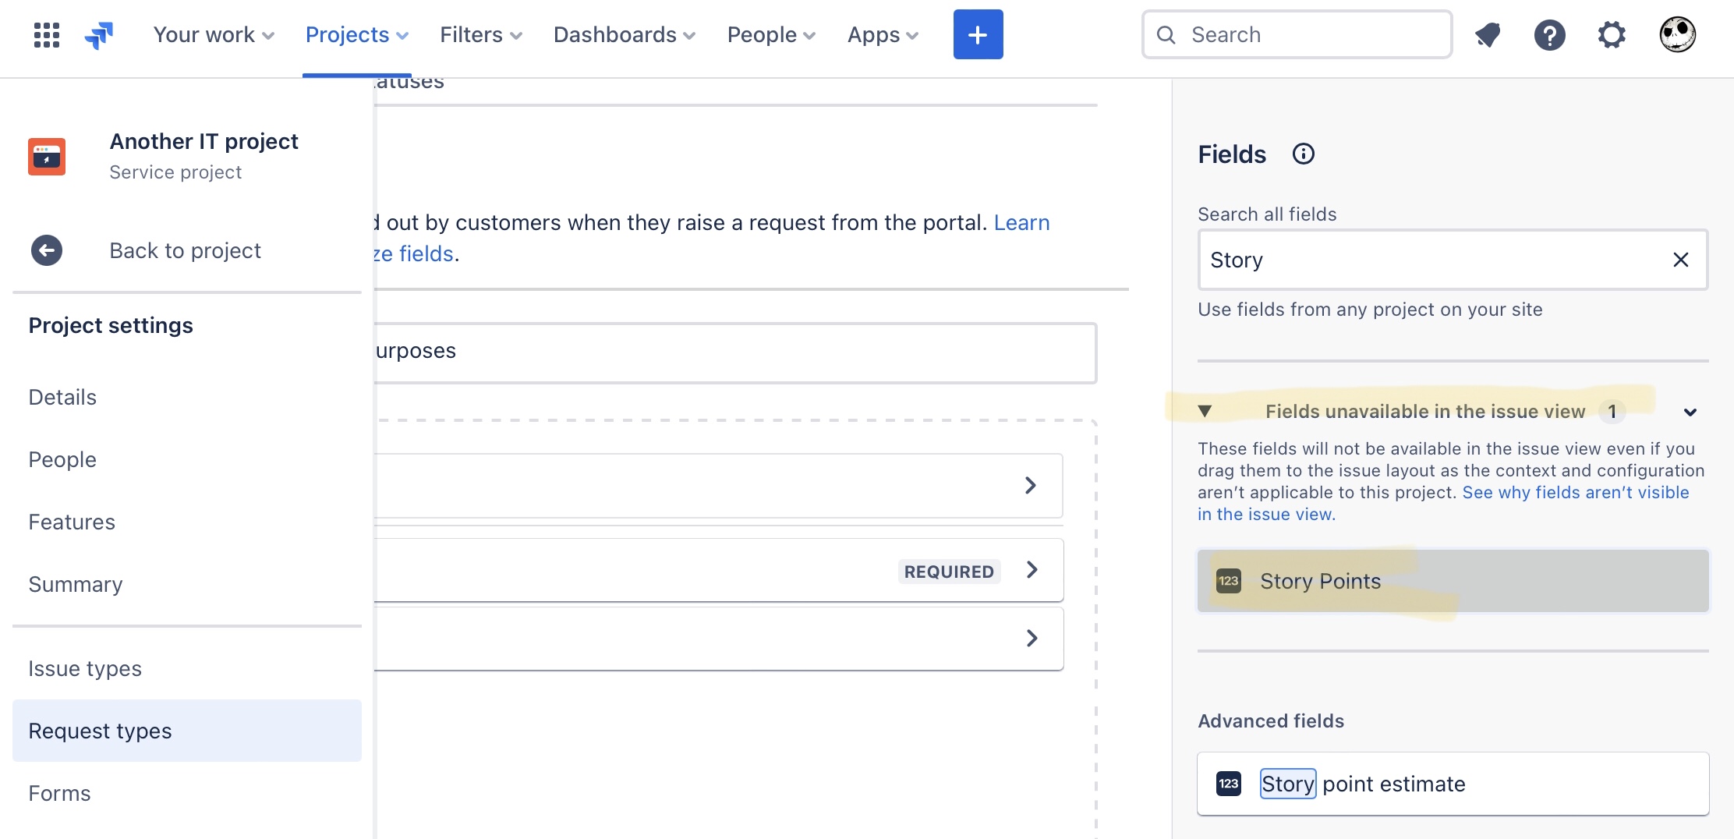Expand the Apps dropdown menu
This screenshot has height=839, width=1734.
(883, 34)
